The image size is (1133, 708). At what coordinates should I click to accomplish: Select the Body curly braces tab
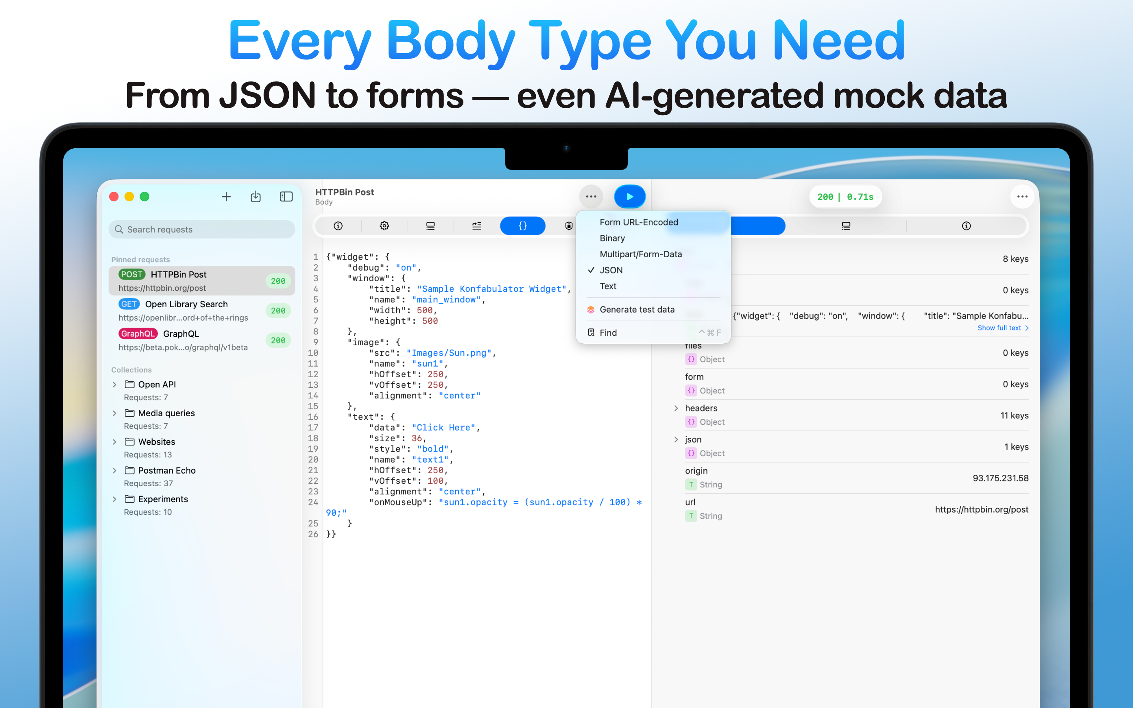click(x=522, y=226)
